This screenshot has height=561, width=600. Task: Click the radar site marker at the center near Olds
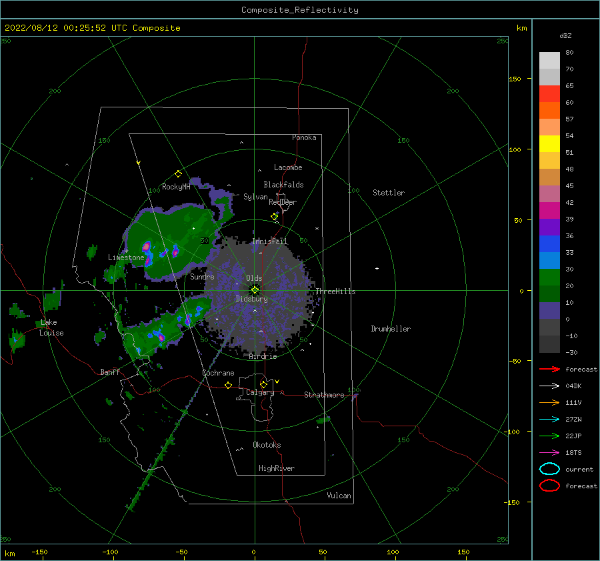255,290
